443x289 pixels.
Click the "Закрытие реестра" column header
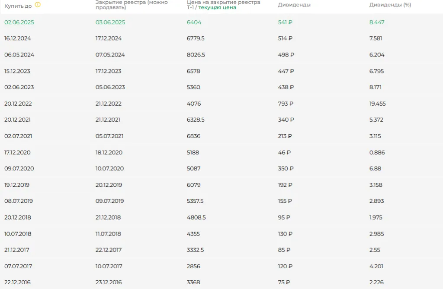point(132,5)
